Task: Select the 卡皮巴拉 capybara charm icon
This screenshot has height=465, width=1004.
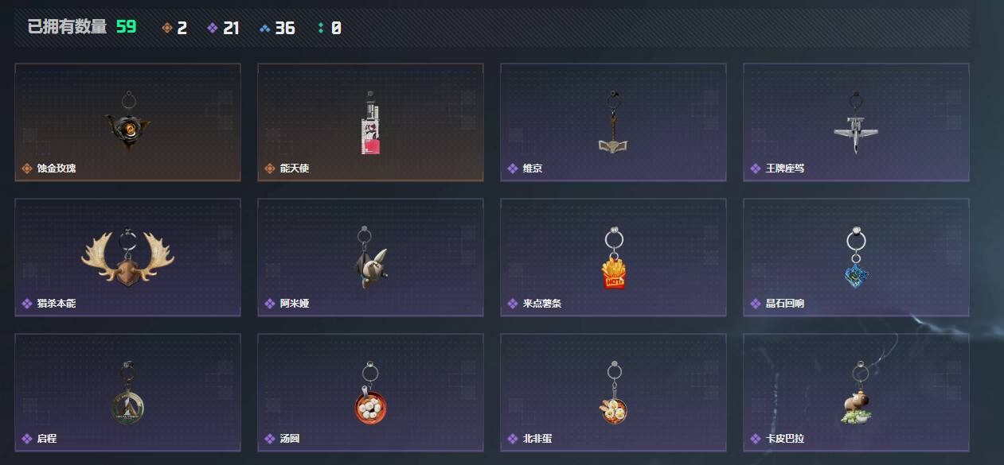Action: coord(856,393)
